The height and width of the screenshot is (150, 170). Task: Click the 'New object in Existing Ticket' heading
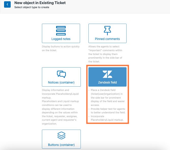pyautogui.click(x=40, y=3)
